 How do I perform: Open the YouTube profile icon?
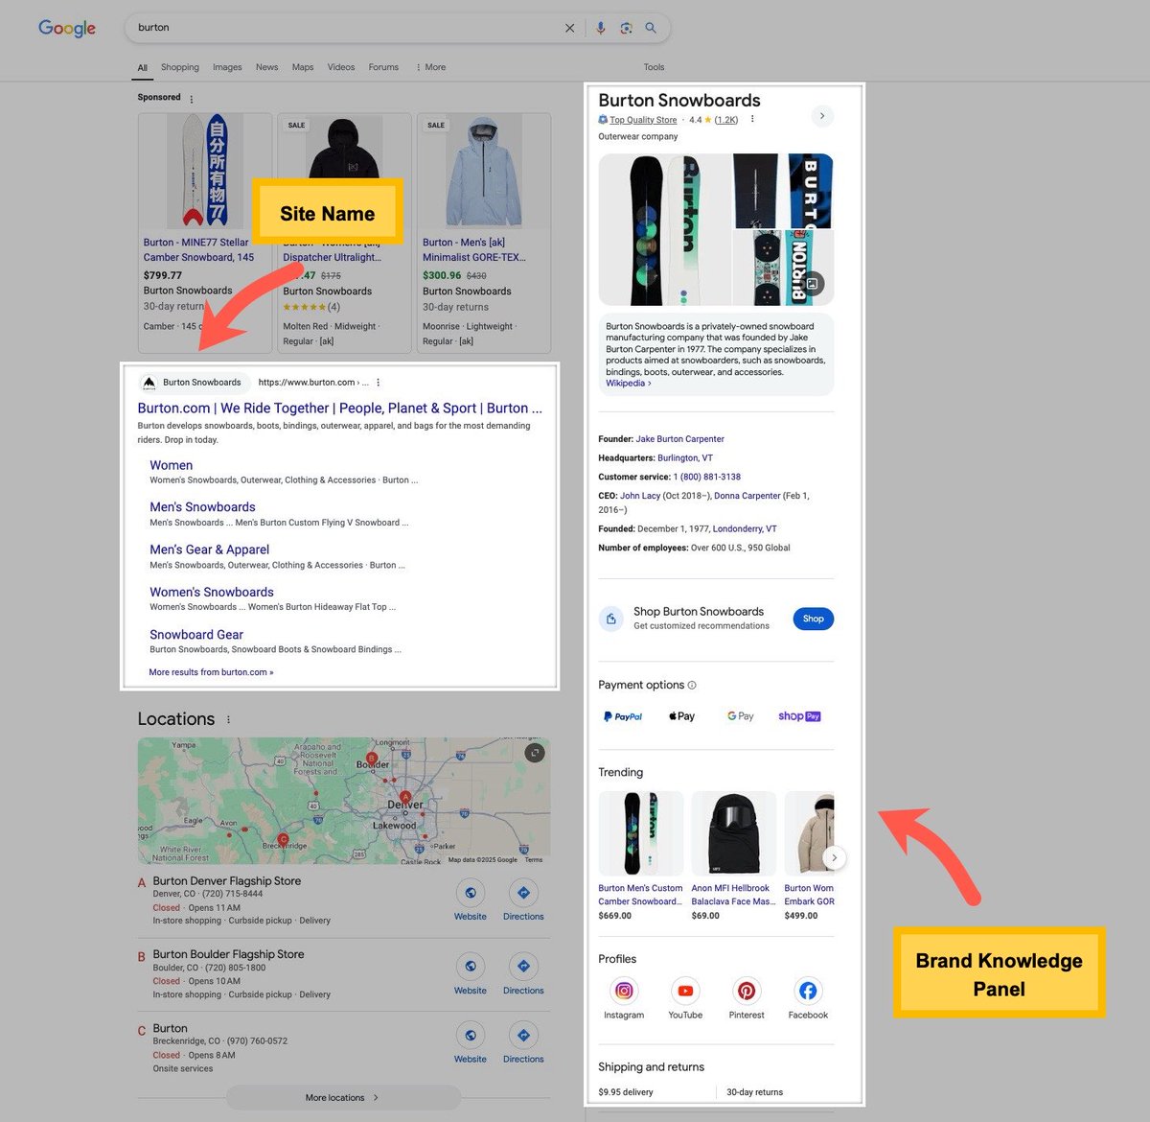[685, 991]
